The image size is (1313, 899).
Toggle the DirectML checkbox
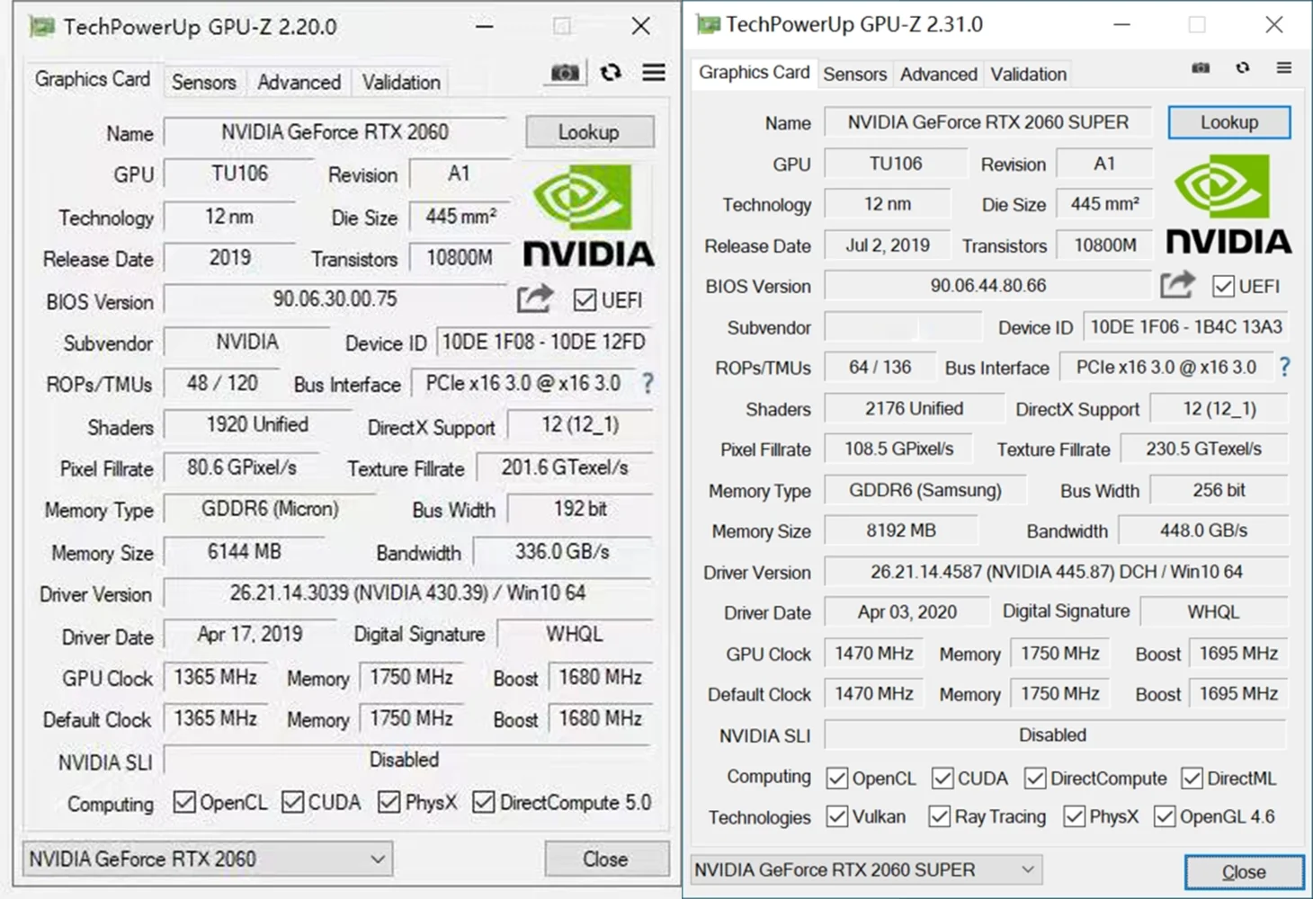click(x=1192, y=778)
